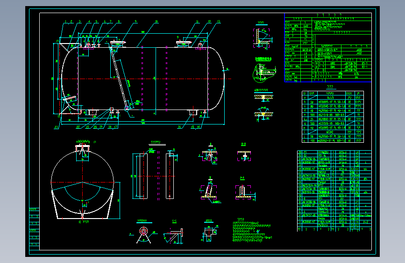Select the green technical notes text block
The width and height of the screenshot is (405, 263).
point(252,230)
